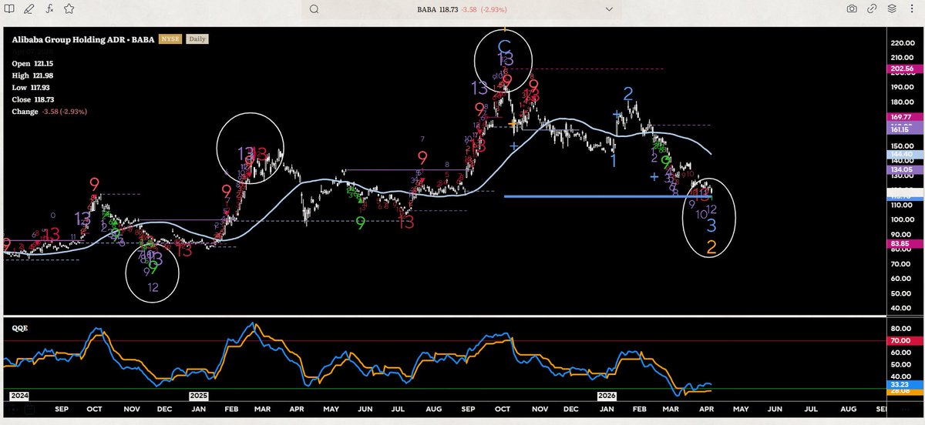Click the 2024 year marker
Viewport: 925px width, 425px height.
pyautogui.click(x=18, y=395)
